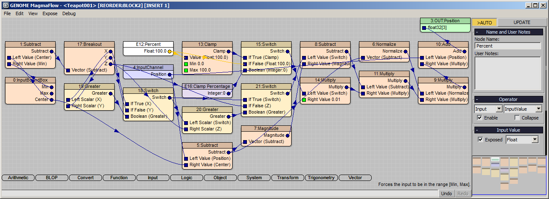Open the Debug menu
Viewport: 549px width, 199px height.
click(69, 13)
